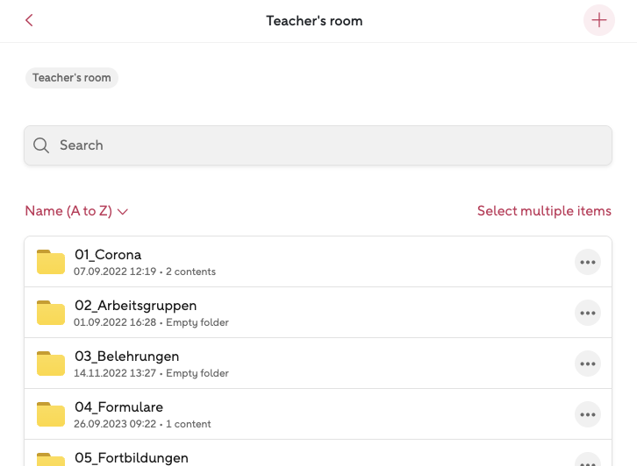The width and height of the screenshot is (637, 466).
Task: Click the 03_Belehrungen folder icon
Action: (x=51, y=364)
